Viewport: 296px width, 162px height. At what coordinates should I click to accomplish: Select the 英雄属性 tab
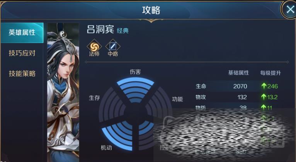(x=22, y=33)
